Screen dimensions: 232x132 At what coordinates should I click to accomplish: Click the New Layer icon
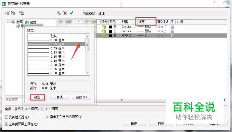pos(59,13)
